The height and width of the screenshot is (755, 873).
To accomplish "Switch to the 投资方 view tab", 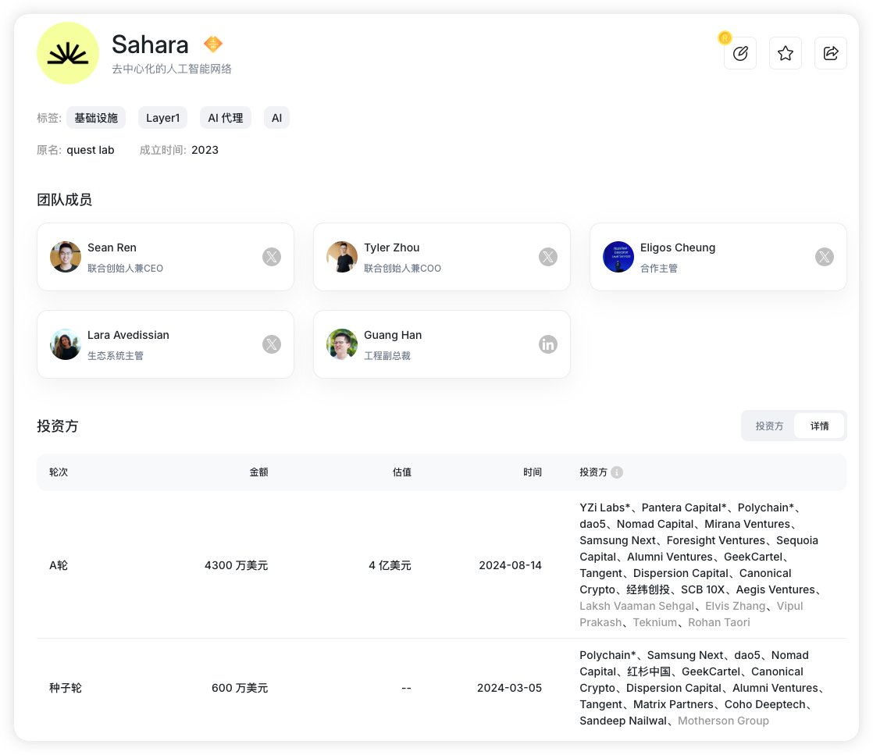I will [x=769, y=426].
